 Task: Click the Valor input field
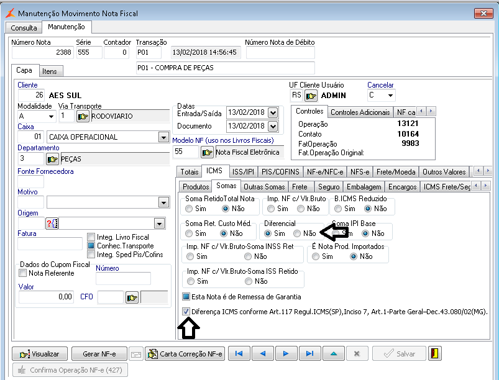45,297
